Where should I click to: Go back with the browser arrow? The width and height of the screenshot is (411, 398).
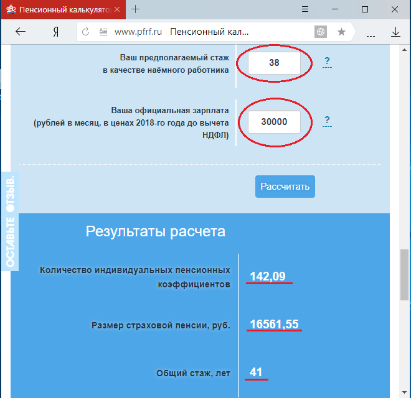point(21,32)
